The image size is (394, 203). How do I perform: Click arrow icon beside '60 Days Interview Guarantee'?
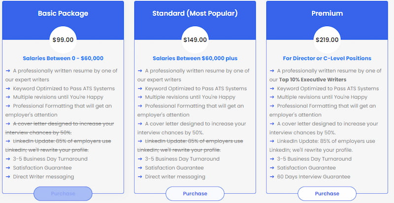coord(272,176)
